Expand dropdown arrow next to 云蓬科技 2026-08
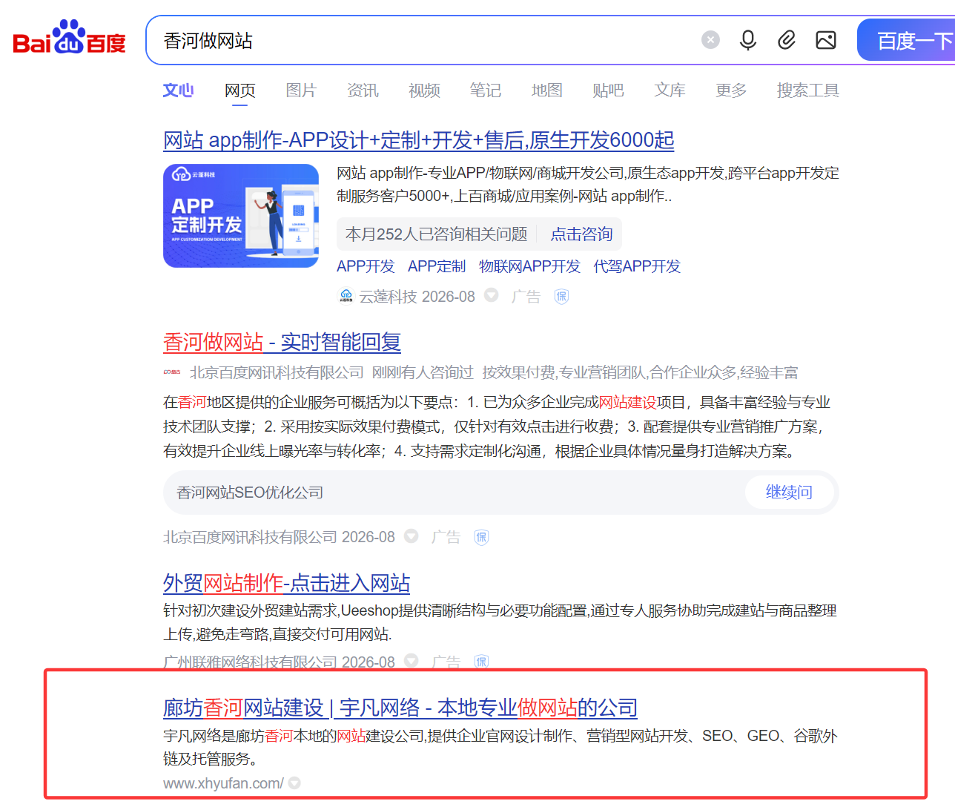This screenshot has width=955, height=807. (491, 295)
